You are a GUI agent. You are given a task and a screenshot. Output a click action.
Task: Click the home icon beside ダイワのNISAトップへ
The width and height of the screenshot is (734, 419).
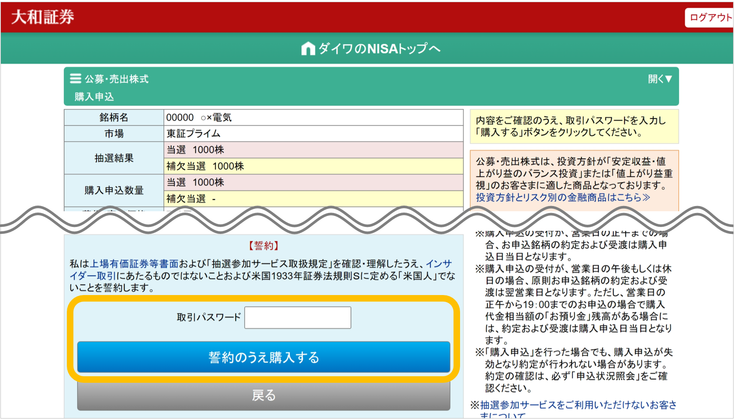coord(308,48)
